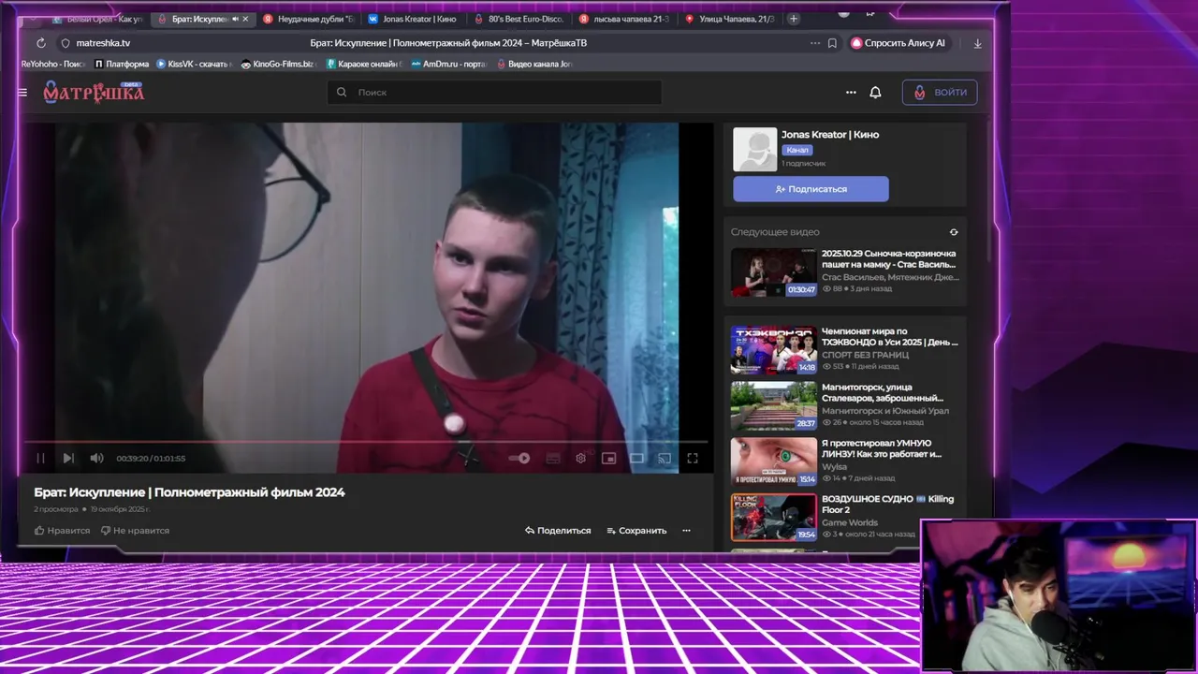Open Платформа bookmark

coord(122,64)
